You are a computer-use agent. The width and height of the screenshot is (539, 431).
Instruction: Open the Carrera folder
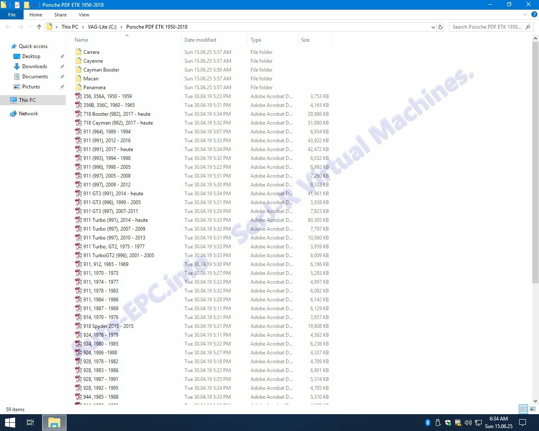pyautogui.click(x=91, y=52)
